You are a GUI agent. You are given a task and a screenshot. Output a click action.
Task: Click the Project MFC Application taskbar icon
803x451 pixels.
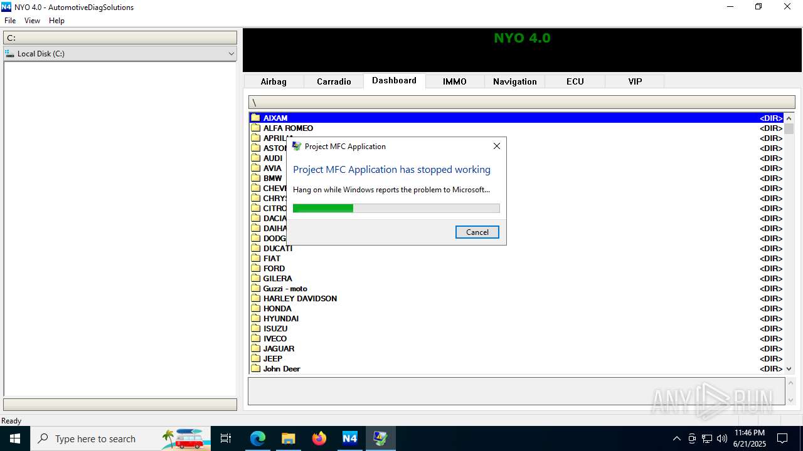tap(380, 438)
